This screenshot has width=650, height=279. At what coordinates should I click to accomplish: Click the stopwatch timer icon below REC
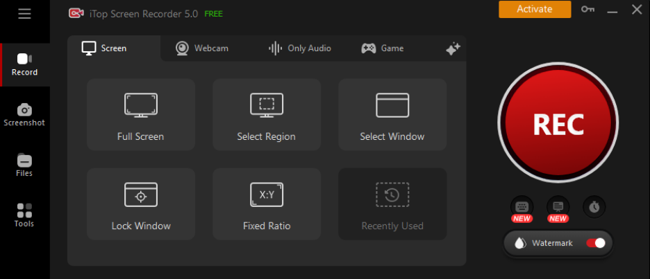pos(594,207)
